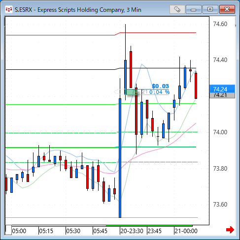Close the S.ESRX chart window

tap(227, 9)
